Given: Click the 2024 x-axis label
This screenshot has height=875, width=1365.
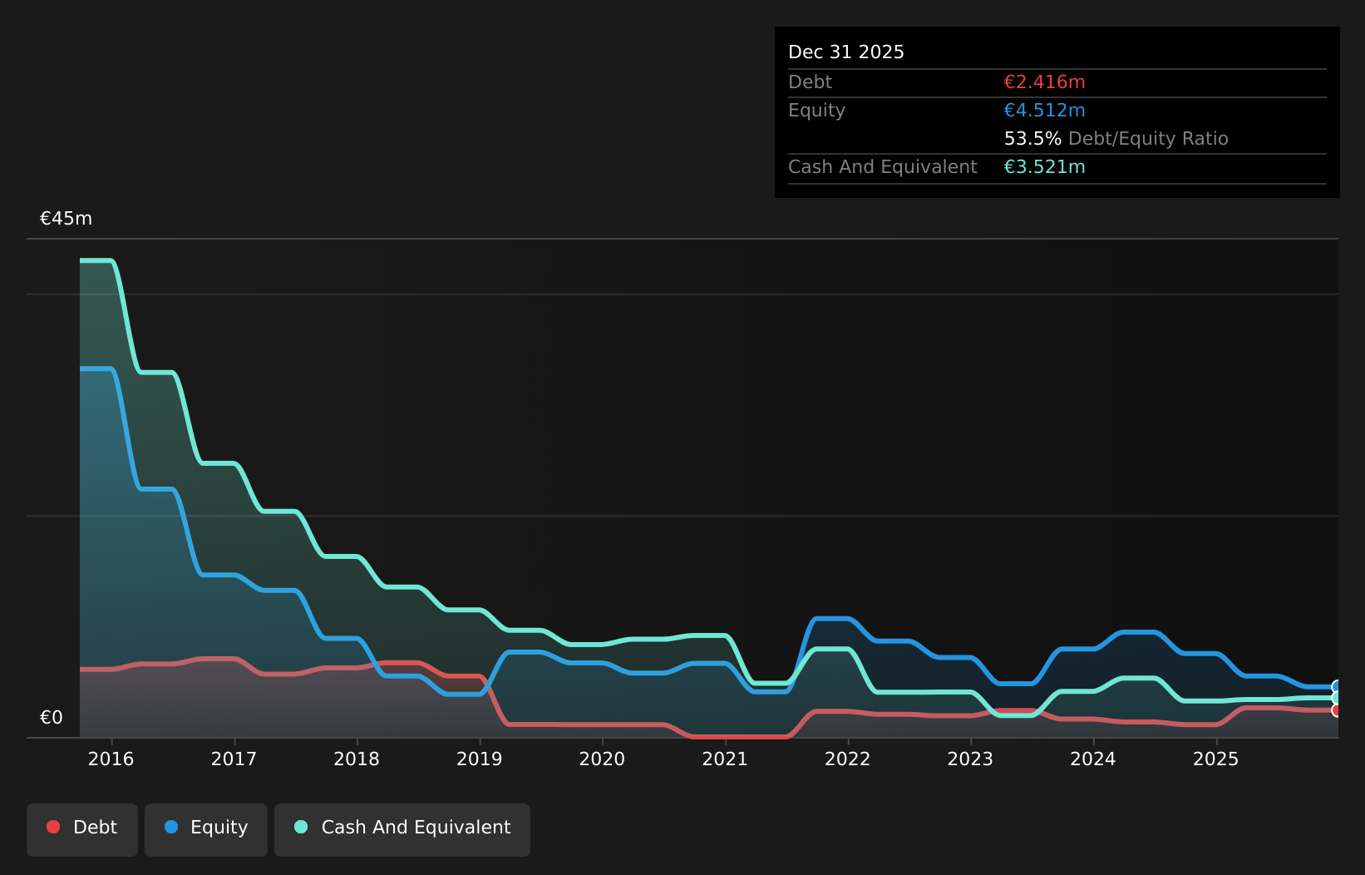Looking at the screenshot, I should pyautogui.click(x=1093, y=759).
